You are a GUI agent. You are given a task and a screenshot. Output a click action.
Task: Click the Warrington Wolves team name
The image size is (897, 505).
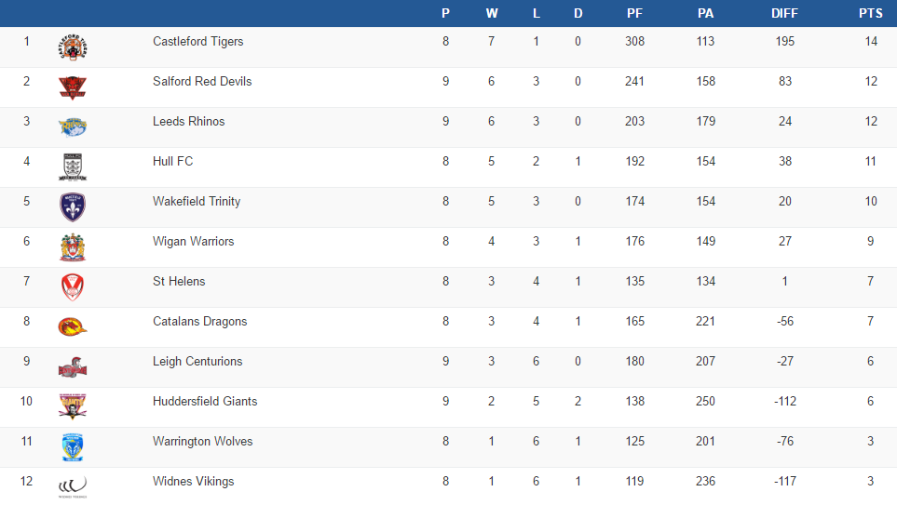(203, 442)
